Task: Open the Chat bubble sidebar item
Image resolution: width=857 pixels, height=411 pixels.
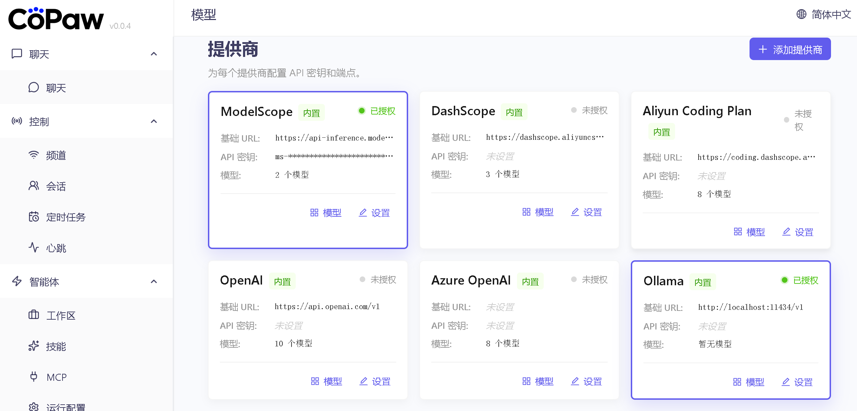Action: tap(34, 87)
